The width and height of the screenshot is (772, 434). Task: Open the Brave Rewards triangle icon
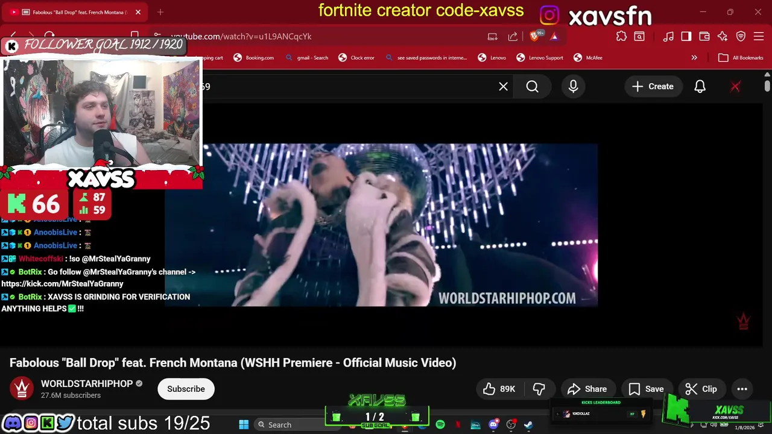click(x=554, y=36)
